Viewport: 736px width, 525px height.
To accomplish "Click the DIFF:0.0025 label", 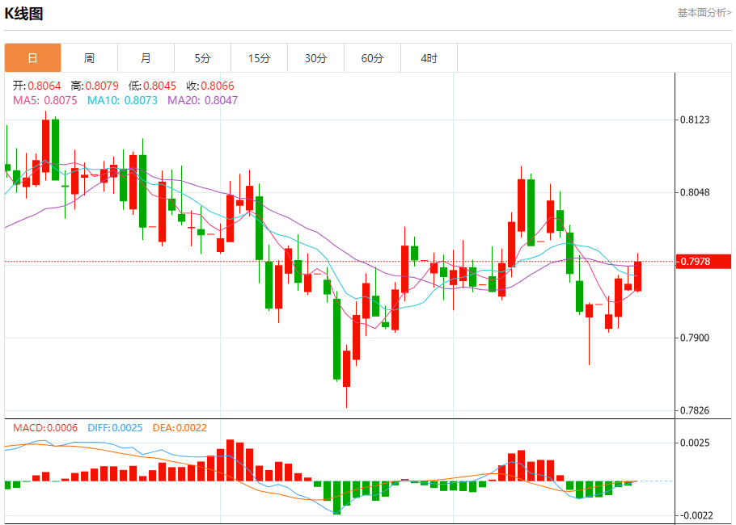I will [x=115, y=427].
